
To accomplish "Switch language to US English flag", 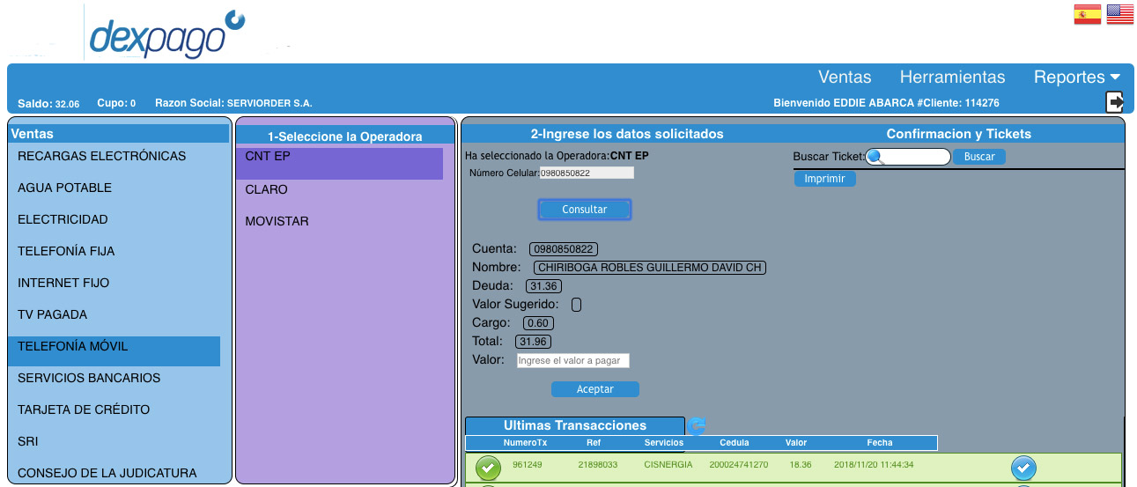I will (x=1119, y=14).
